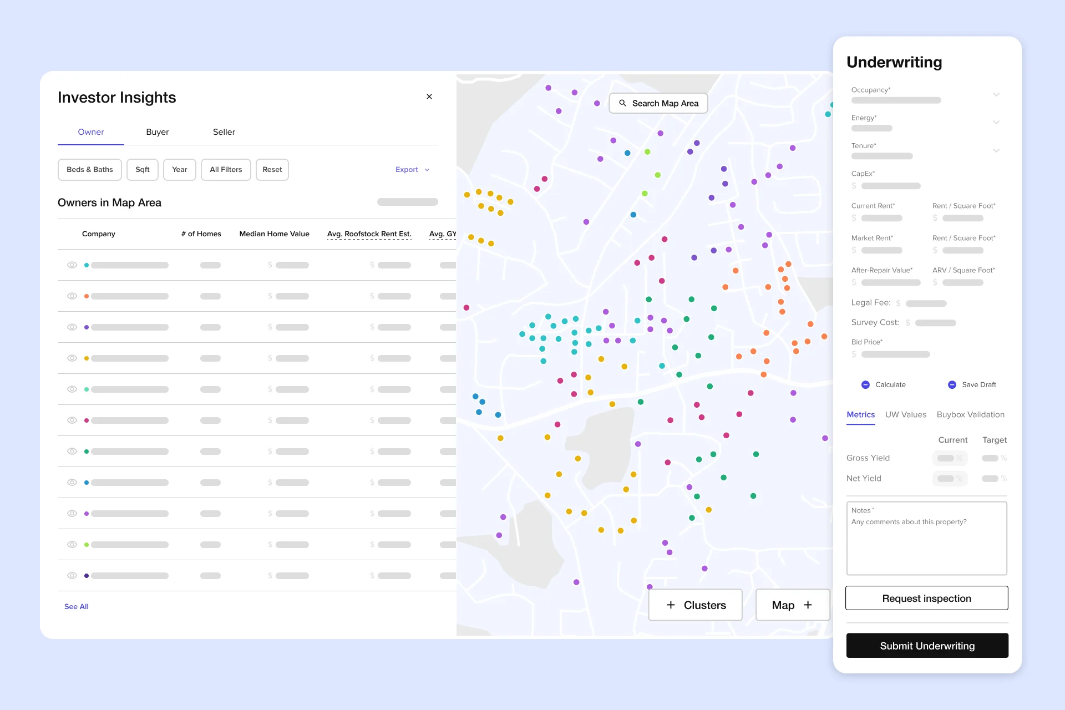Toggle the eye icon on the blue-dot owner row
1065x710 pixels.
(72, 483)
